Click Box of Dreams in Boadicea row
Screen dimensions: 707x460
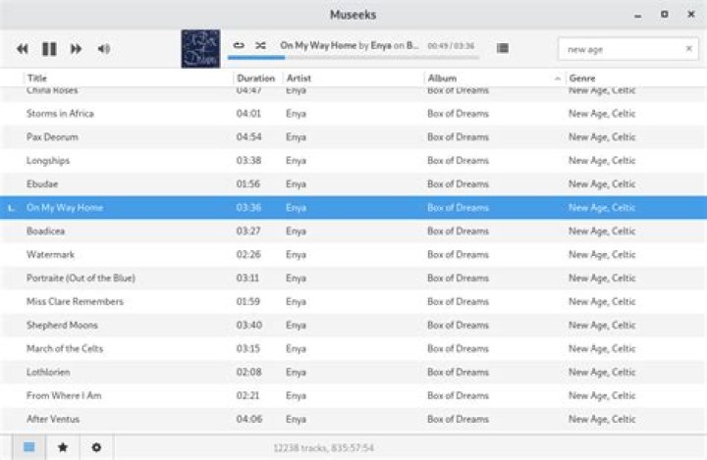tap(458, 231)
